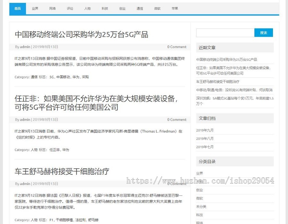288x224 pixels.
Task: Open recent post 车王舒马赫将接受干细胞治疗 in sidebar
Action: tap(218, 82)
